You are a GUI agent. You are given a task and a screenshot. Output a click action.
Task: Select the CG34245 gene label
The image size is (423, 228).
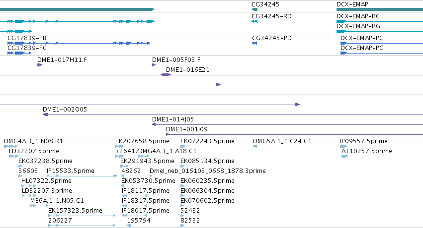(265, 4)
